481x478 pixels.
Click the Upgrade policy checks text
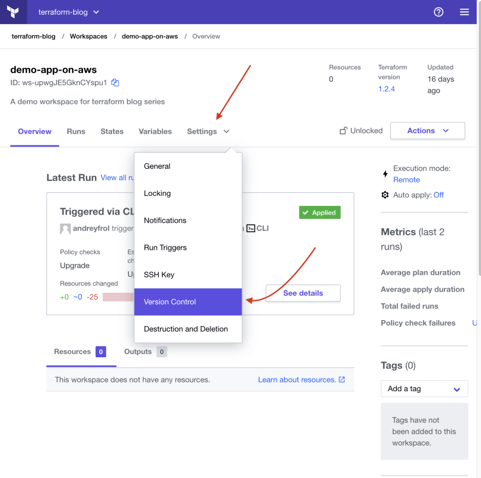click(x=75, y=265)
